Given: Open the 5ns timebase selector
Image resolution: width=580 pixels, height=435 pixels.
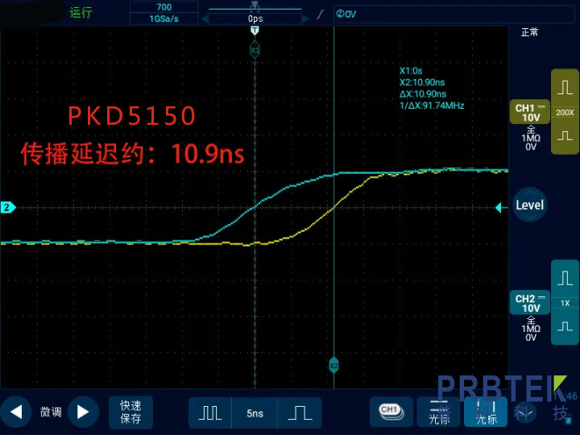Looking at the screenshot, I should tap(255, 412).
